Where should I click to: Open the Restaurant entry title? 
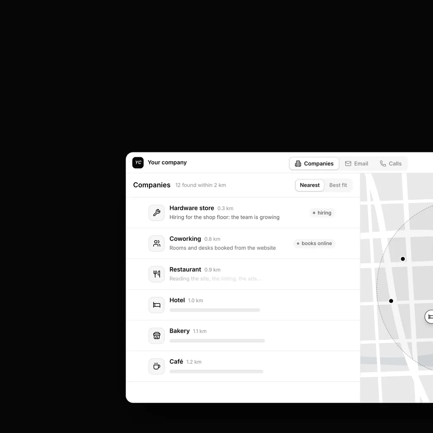(x=185, y=269)
